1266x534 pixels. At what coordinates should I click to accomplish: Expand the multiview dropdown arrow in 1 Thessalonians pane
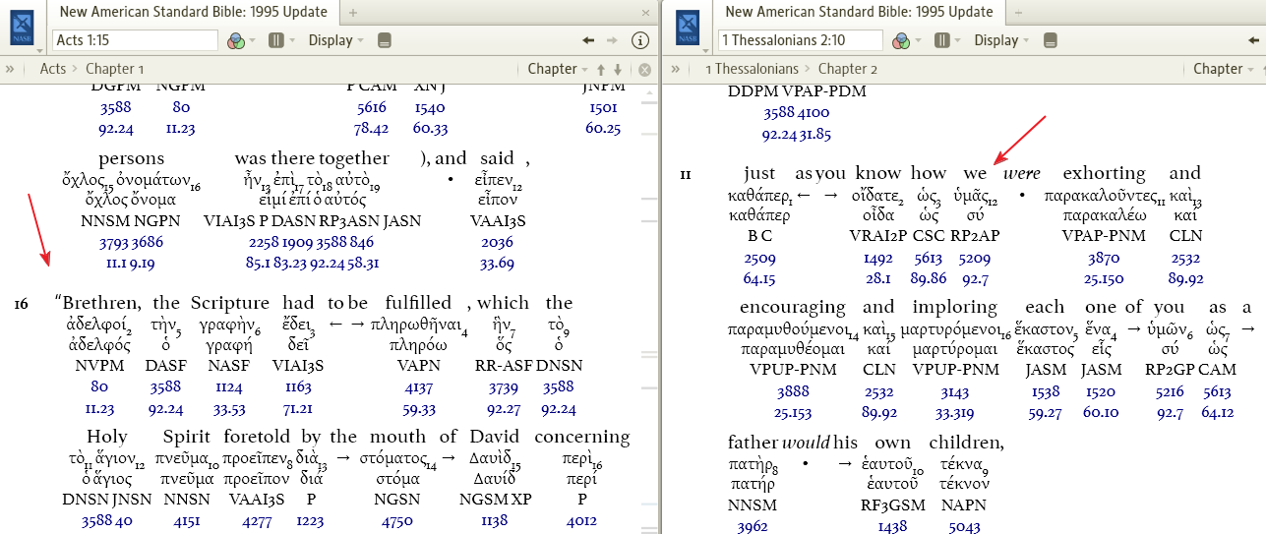(959, 41)
